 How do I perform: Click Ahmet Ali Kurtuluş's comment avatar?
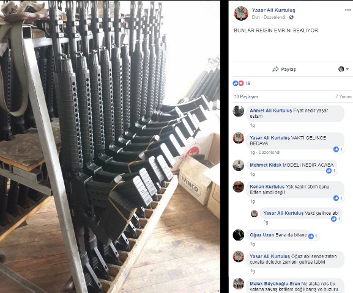click(239, 110)
